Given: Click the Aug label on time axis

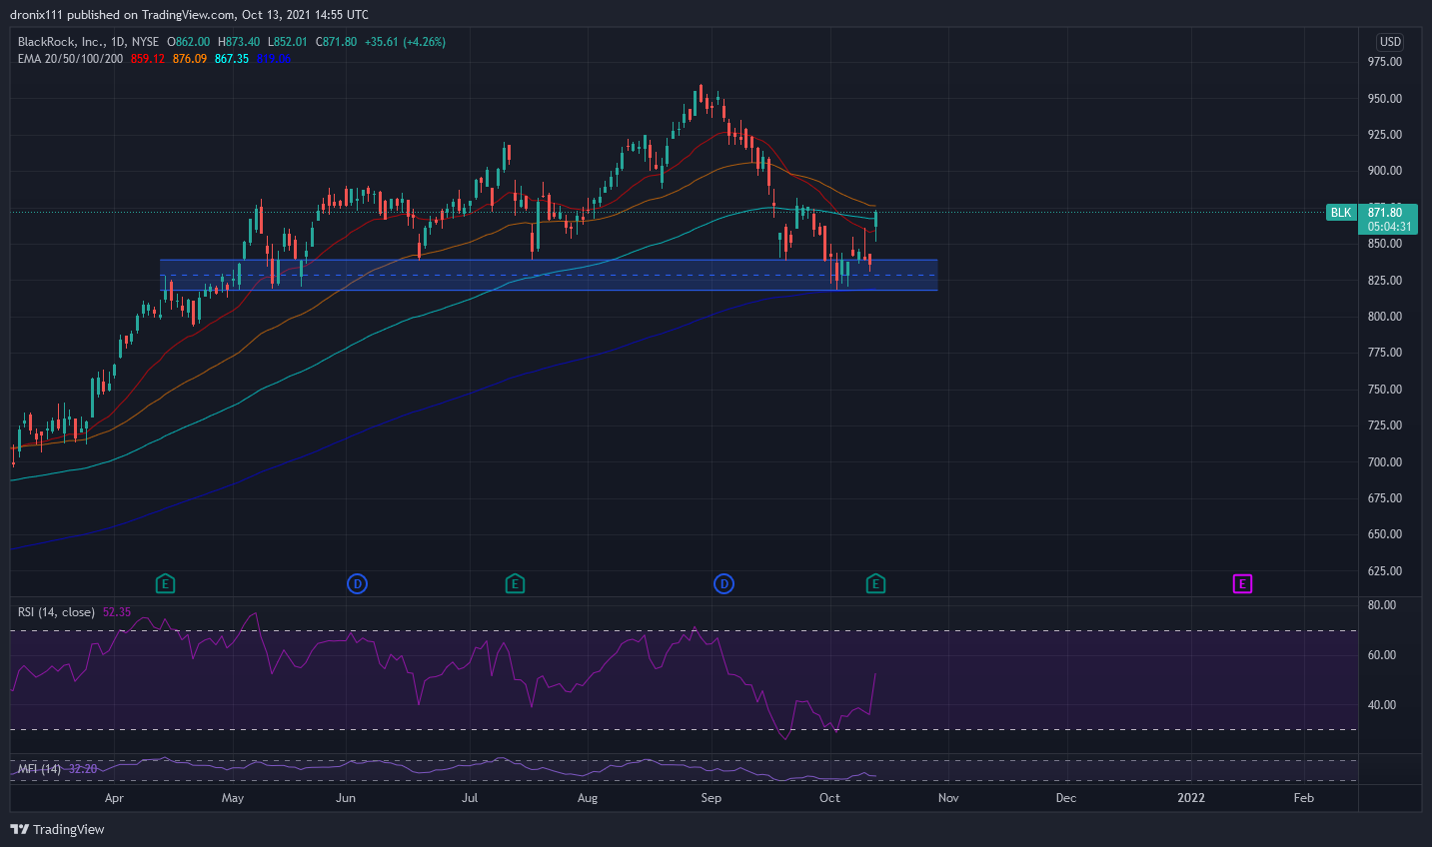Looking at the screenshot, I should [x=588, y=798].
